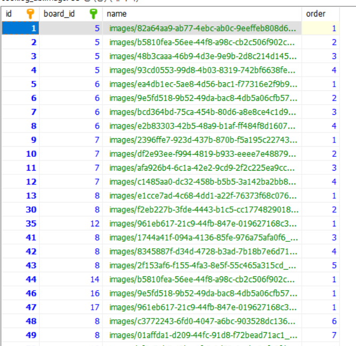Click id cell 10
Viewport: 356px width, 346px height.
click(20, 154)
